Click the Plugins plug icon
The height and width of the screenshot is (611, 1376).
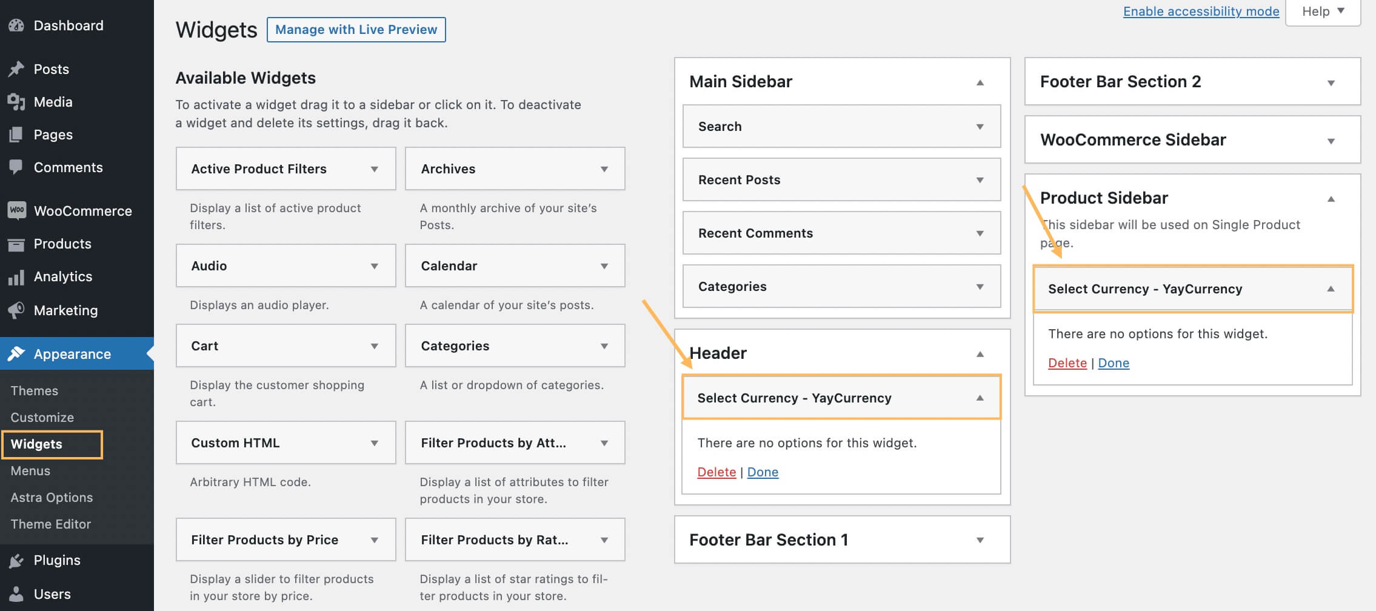[16, 560]
